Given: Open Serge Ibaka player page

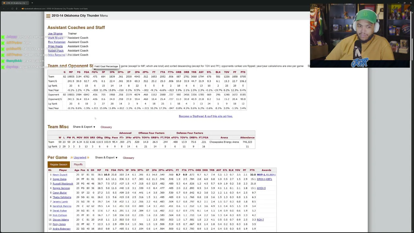Looking at the screenshot, I should click(x=60, y=179).
